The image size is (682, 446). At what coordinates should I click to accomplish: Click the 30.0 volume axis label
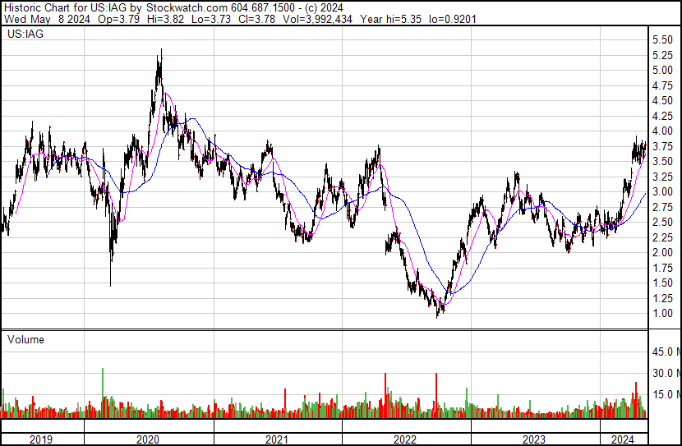pyautogui.click(x=664, y=373)
